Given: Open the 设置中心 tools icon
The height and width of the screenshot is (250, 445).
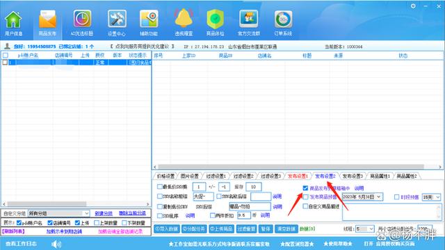Looking at the screenshot, I should pos(117,23).
